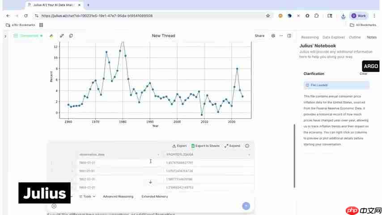This screenshot has height=215, width=382.
Task: Click Export to Sheets
Action: pos(205,146)
